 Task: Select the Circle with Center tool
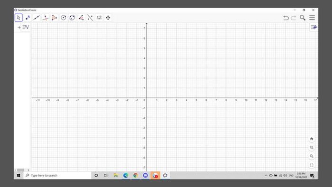(63, 18)
